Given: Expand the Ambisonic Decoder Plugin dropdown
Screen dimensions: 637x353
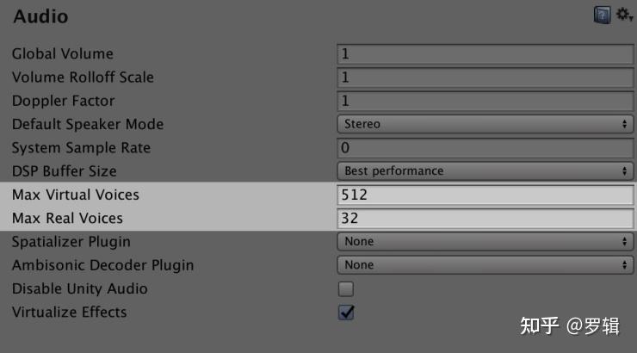Looking at the screenshot, I should coord(485,265).
